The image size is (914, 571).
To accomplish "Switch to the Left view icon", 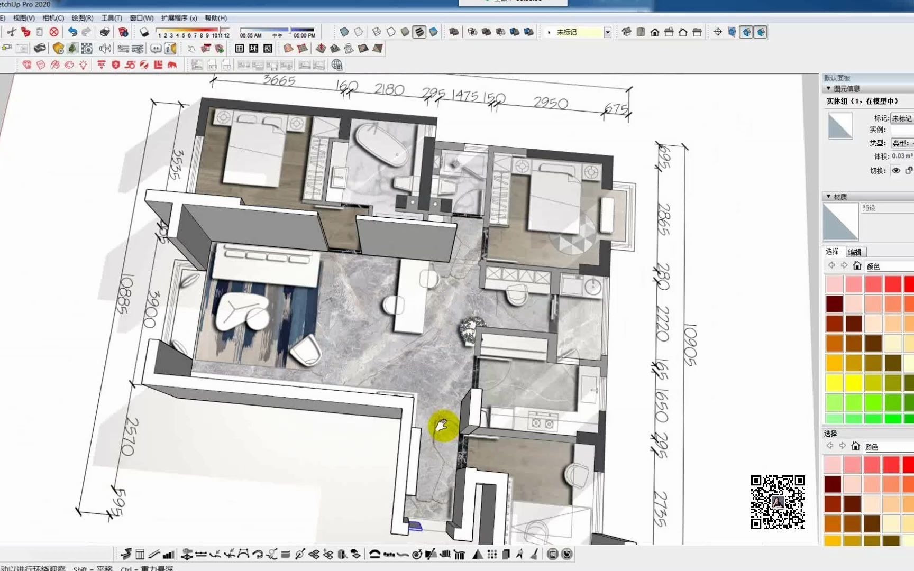I will tap(697, 32).
